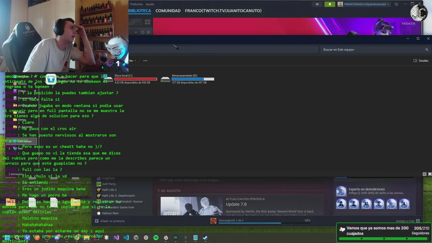Click the D: drive blue capacity bar
Screen dimensions: 432x243
pos(193,79)
